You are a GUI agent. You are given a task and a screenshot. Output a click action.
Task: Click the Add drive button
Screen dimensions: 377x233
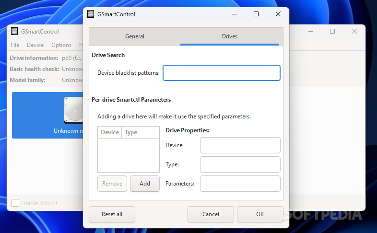point(145,184)
